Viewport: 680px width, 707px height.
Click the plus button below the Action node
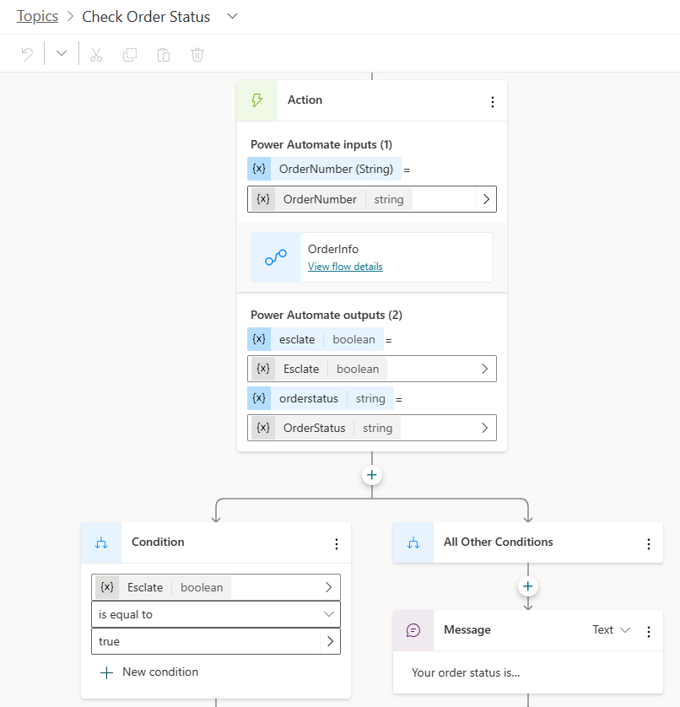click(x=371, y=475)
